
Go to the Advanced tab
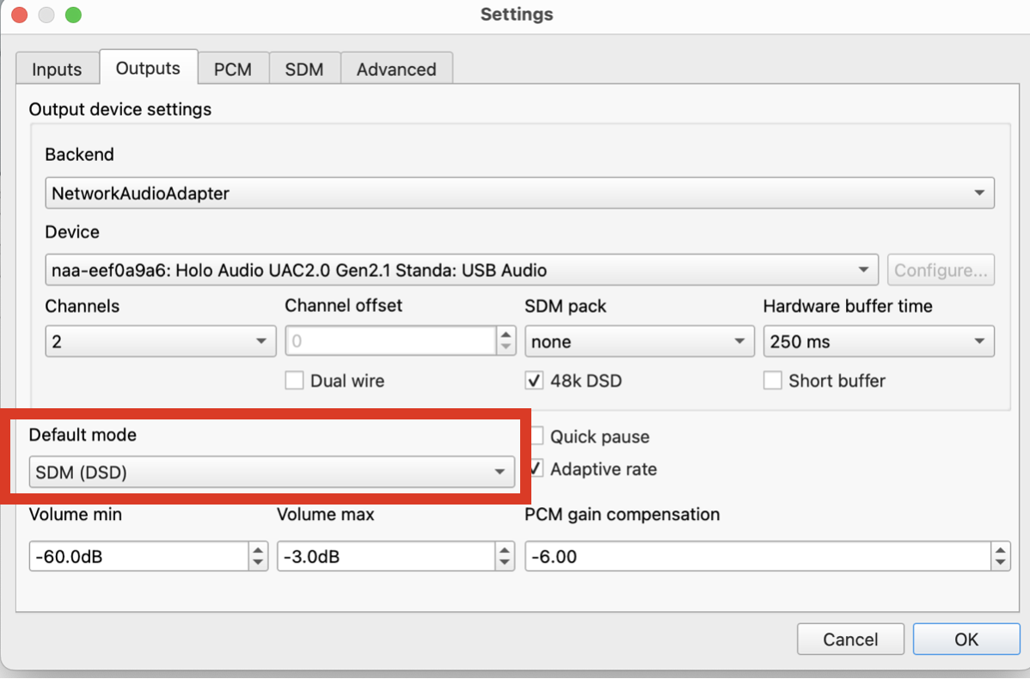396,69
